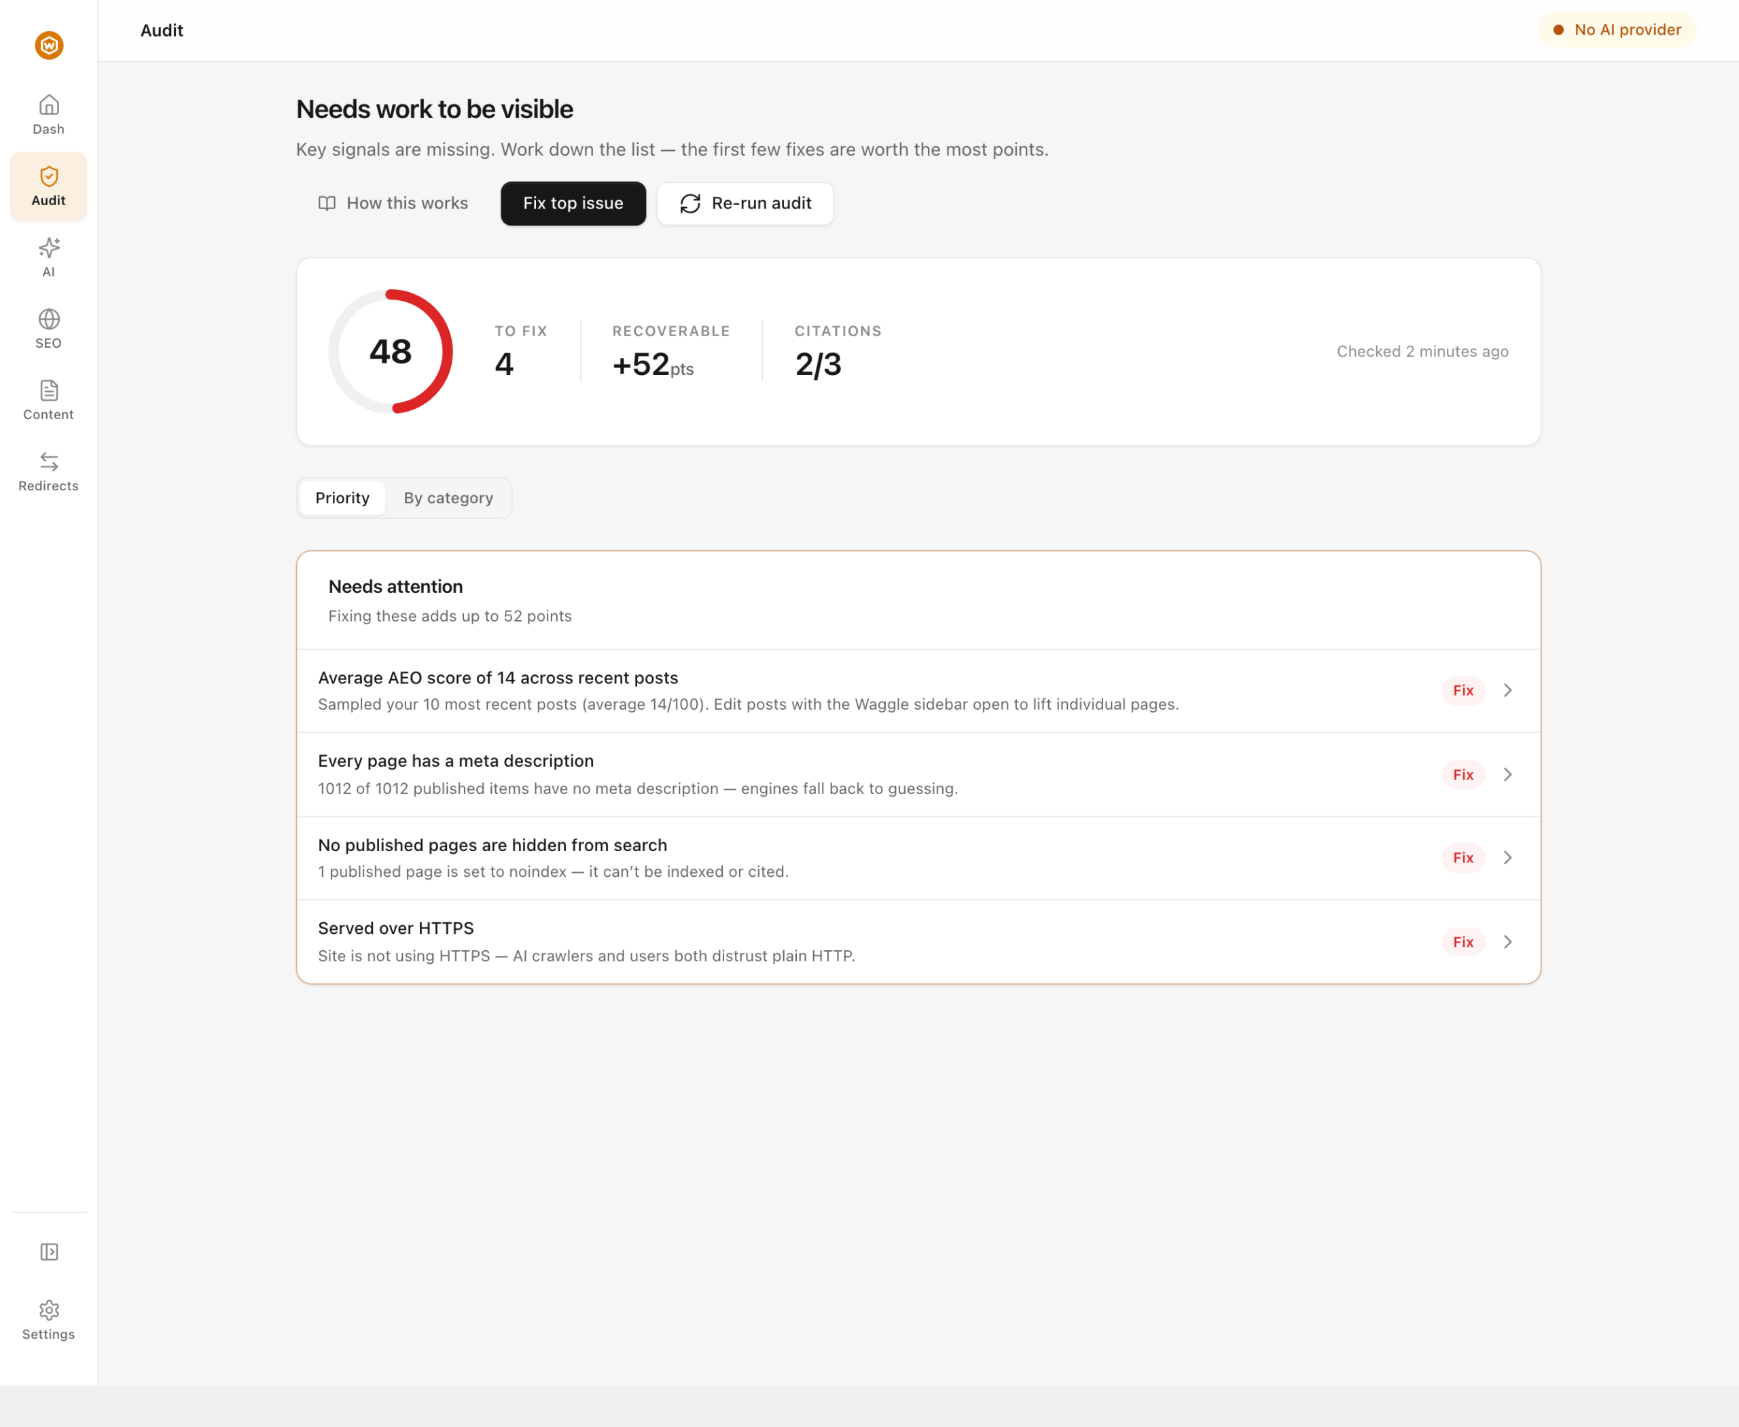Open the AI sparkle icon
1739x1427 pixels.
click(48, 247)
